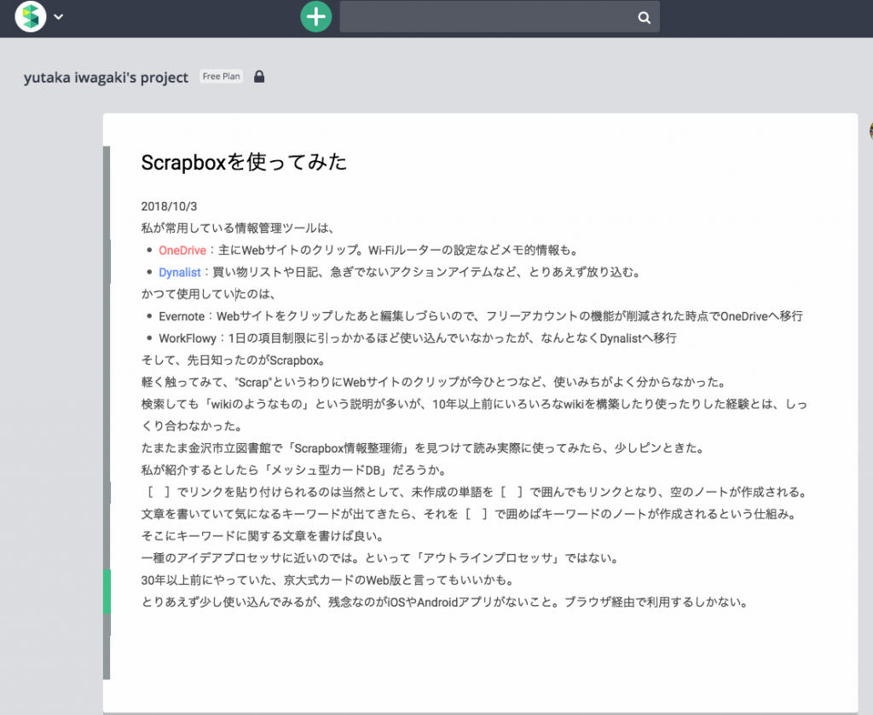Click the line '私が常用している情報管理ツールは、'
This screenshot has width=873, height=715.
pyautogui.click(x=239, y=228)
